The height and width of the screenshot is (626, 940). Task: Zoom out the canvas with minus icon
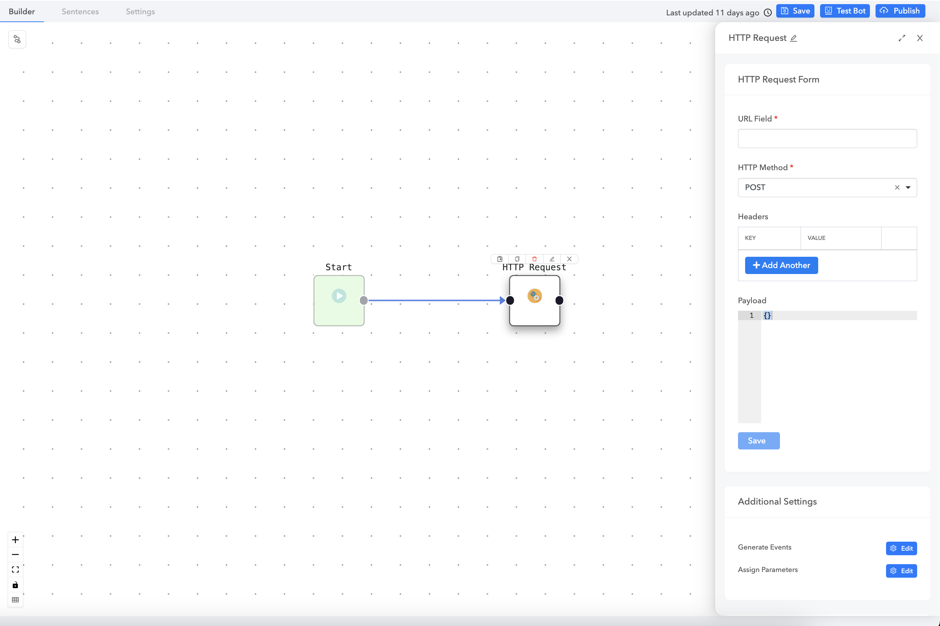pos(16,554)
